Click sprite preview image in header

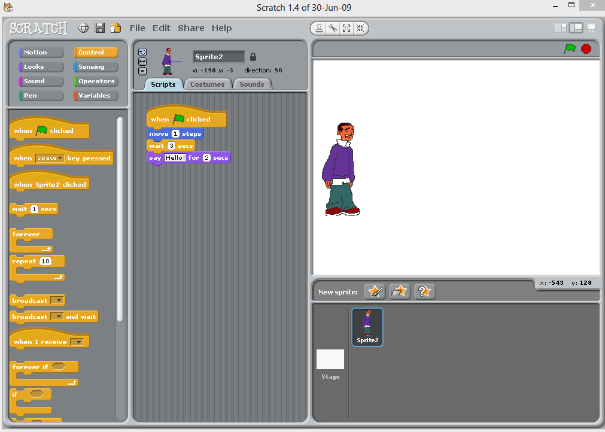[168, 62]
